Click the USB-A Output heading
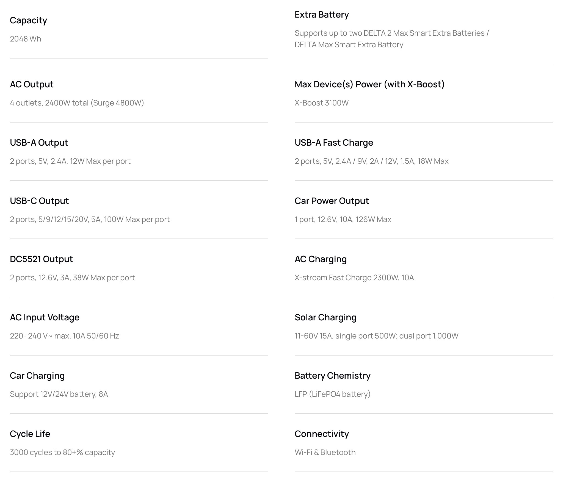The image size is (563, 477). coord(39,143)
